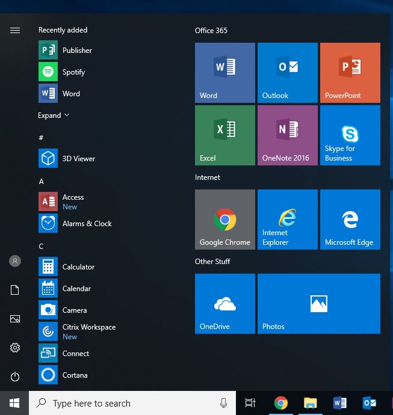Open the OneDrive tile
This screenshot has height=415, width=393.
tap(224, 303)
